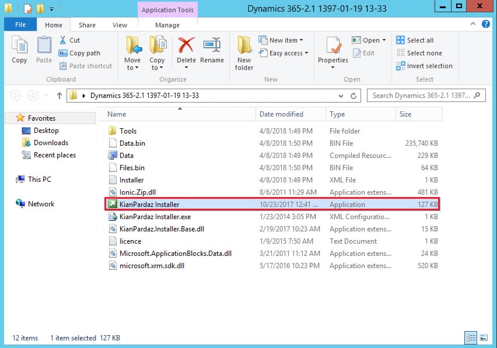Image resolution: width=497 pixels, height=348 pixels.
Task: Create a New folder
Action: coord(244,53)
